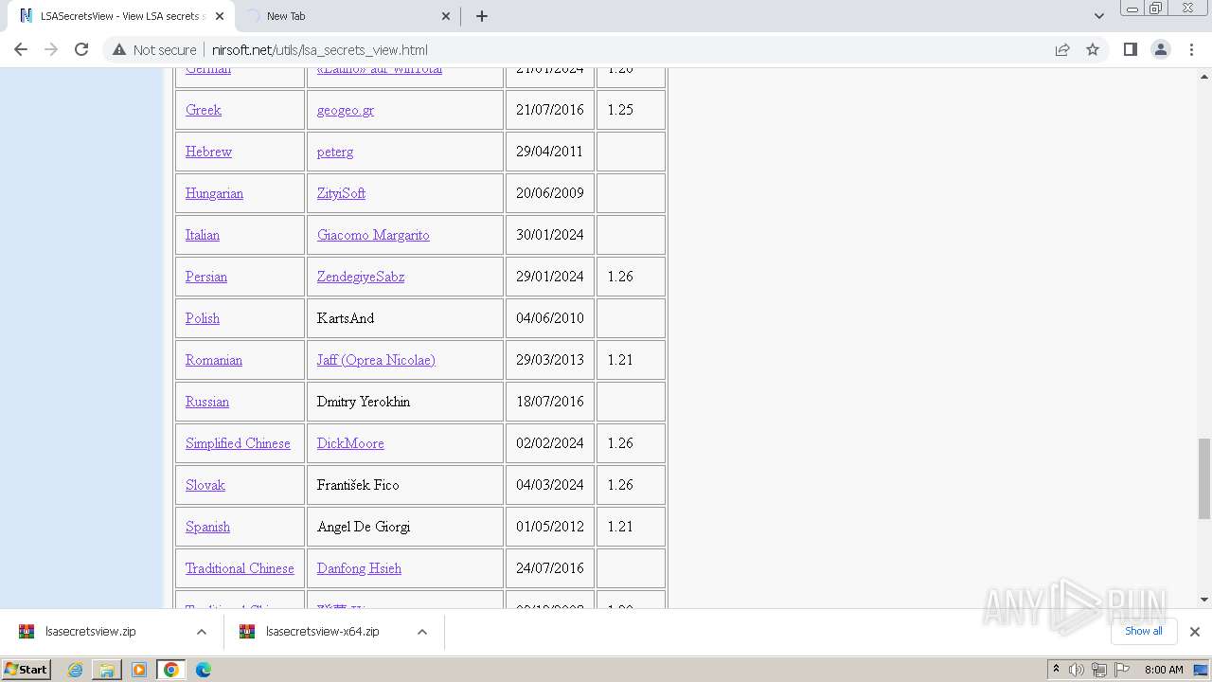Launch Internet Explorer from taskbar
Screen dimensions: 1212x682
[76, 670]
